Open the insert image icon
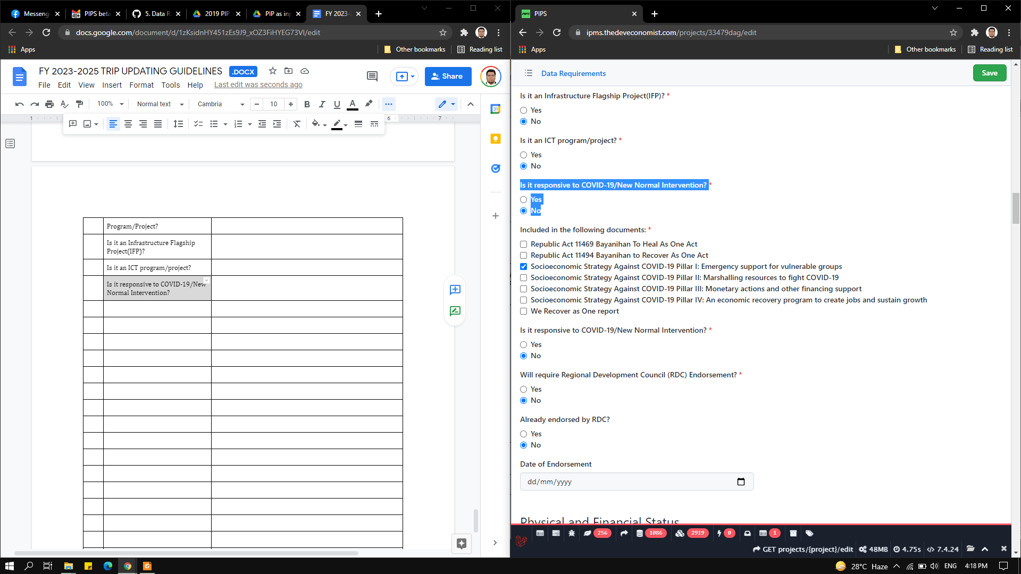The image size is (1021, 574). pyautogui.click(x=87, y=124)
